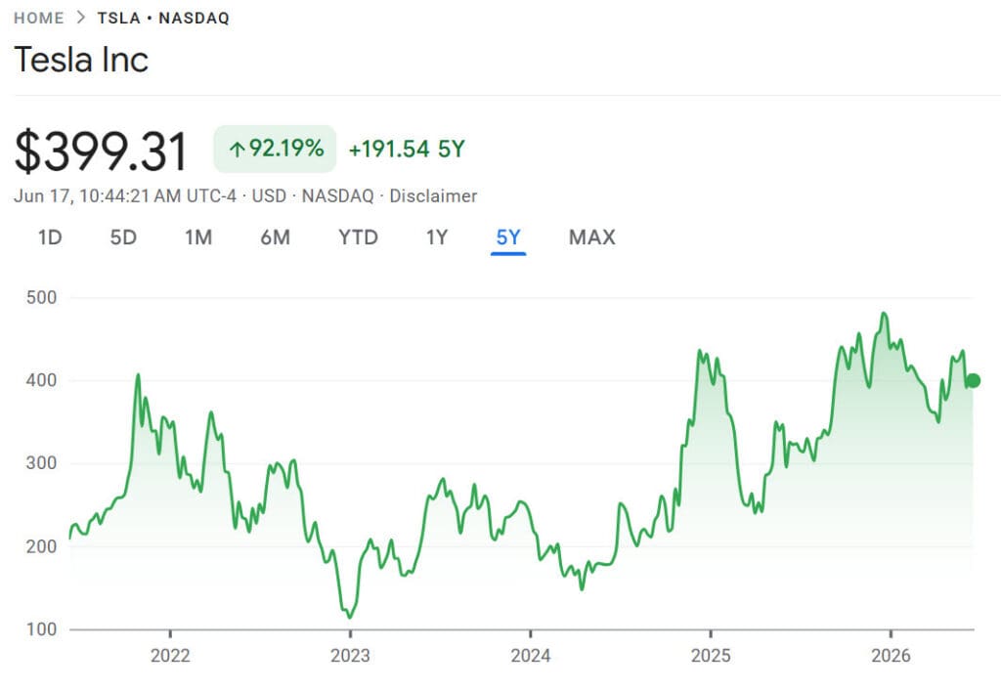
Task: Open the HOME breadcrumb link
Action: click(x=39, y=18)
